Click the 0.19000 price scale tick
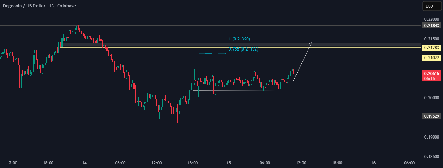Viewport: 443px width, 168px height. pyautogui.click(x=431, y=137)
